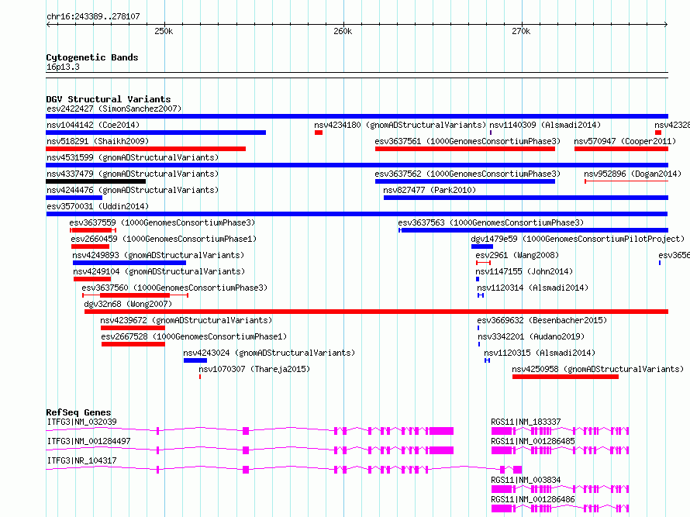Select esv3637562 (1000GenomesConsortiumPhase3) label

467,174
